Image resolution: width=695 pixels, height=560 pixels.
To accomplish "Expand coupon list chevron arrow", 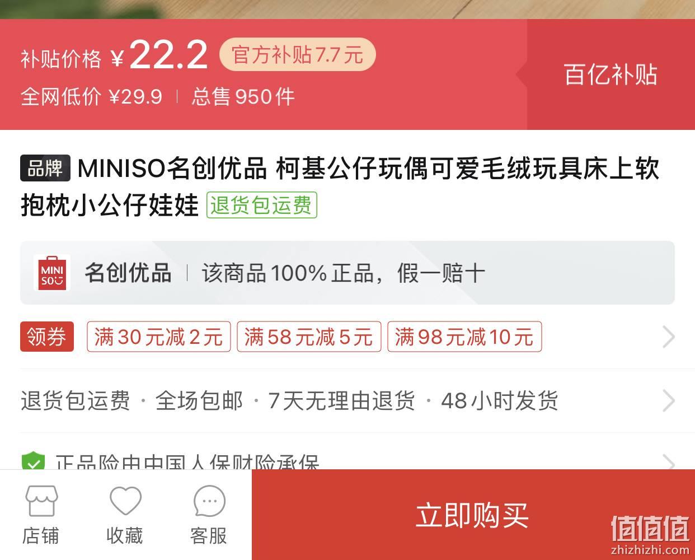I will point(668,337).
